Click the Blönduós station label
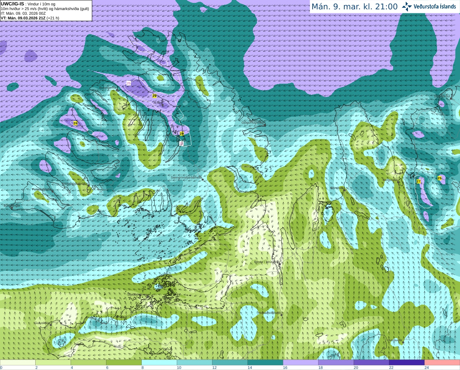 click(x=337, y=188)
